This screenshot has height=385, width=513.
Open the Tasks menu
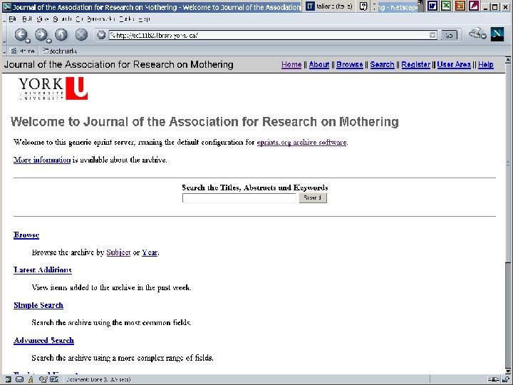(125, 19)
